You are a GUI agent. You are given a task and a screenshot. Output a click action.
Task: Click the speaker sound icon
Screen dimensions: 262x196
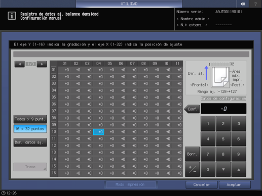pos(243,4)
